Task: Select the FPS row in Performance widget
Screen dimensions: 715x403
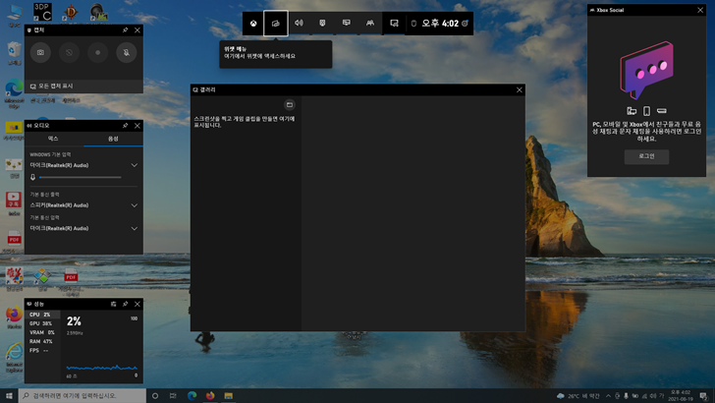Action: [42, 351]
